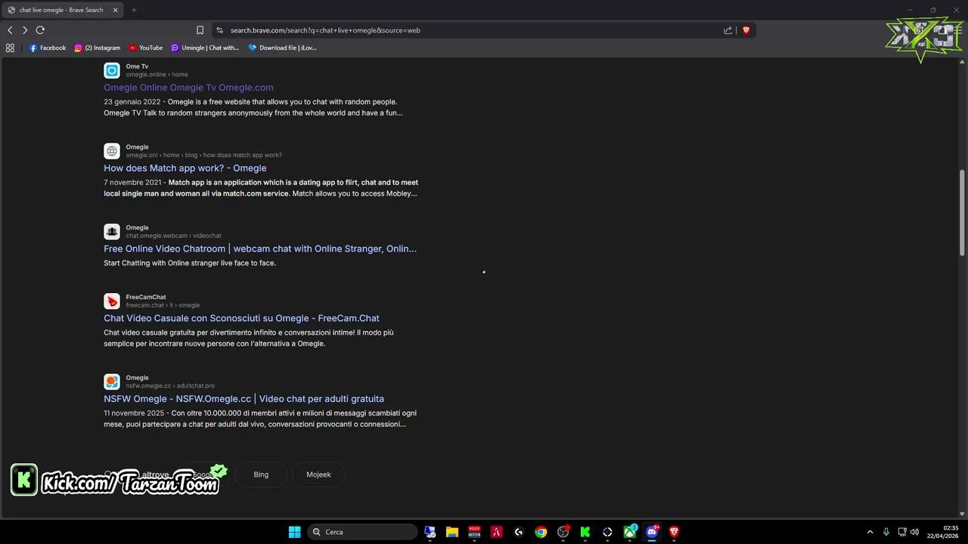
Task: Click the FreeCamChat result favicon
Action: 112,301
